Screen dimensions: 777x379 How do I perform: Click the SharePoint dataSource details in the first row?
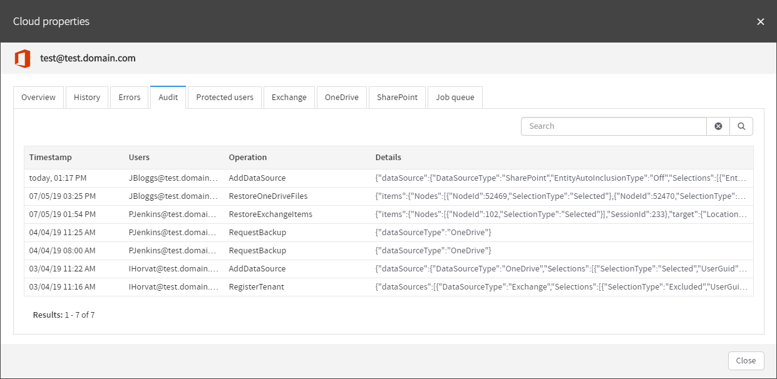[561, 178]
